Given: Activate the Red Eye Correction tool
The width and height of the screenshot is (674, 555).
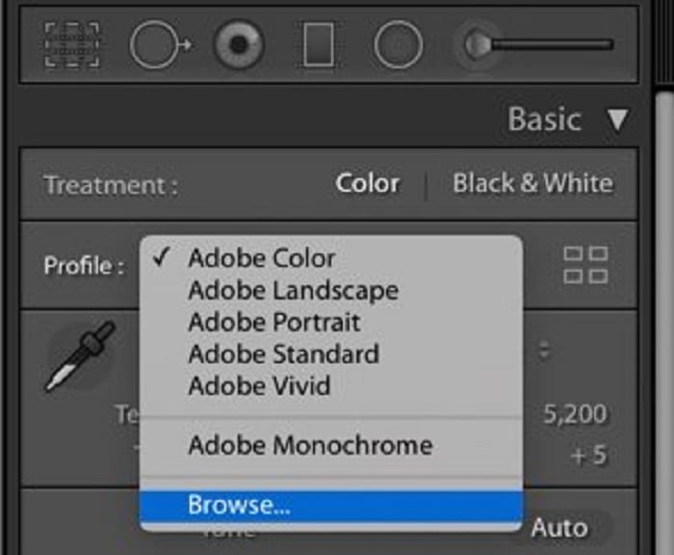Looking at the screenshot, I should (239, 45).
